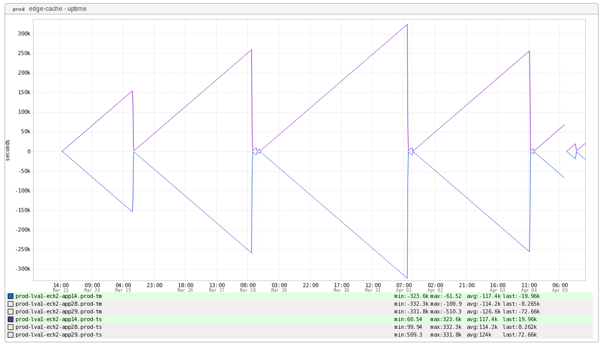
Task: Toggle the purple app14.prod-ts series swatch
Action: (10, 319)
